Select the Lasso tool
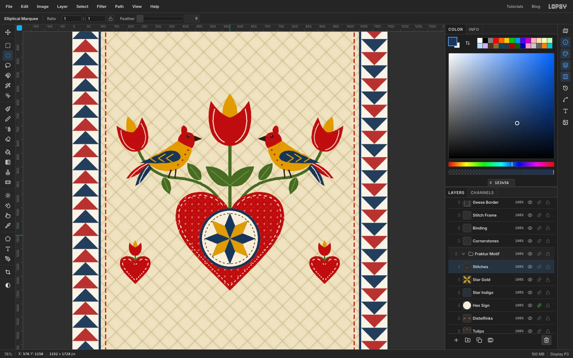 pyautogui.click(x=8, y=66)
